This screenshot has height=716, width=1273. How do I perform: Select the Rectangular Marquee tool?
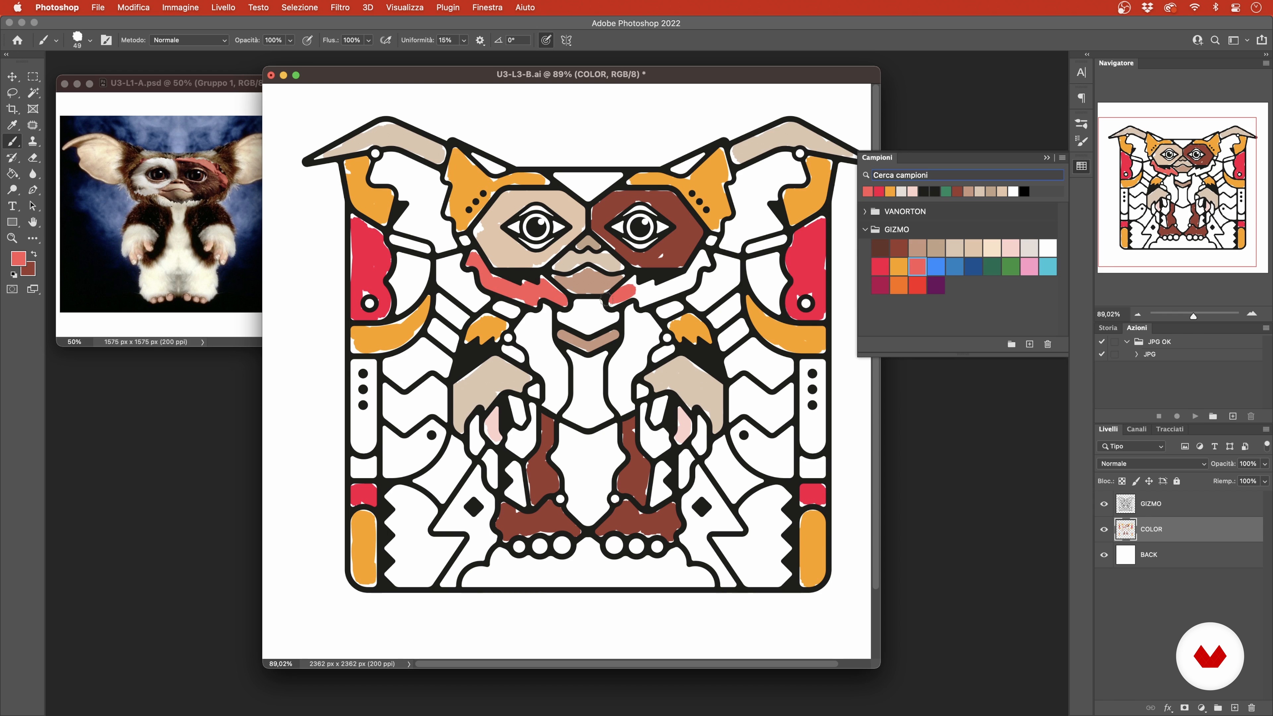(x=32, y=77)
